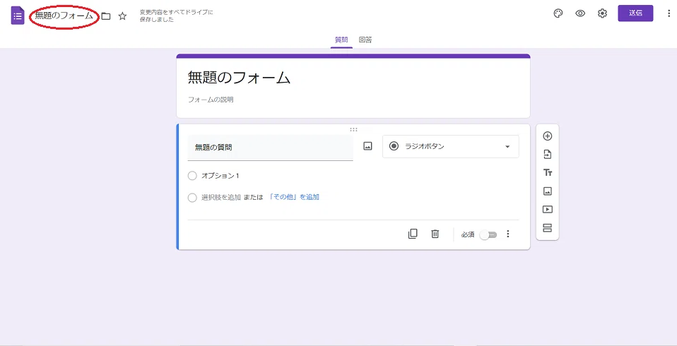Open the more options menu beside 送信
Screen dimensions: 677x346
669,13
